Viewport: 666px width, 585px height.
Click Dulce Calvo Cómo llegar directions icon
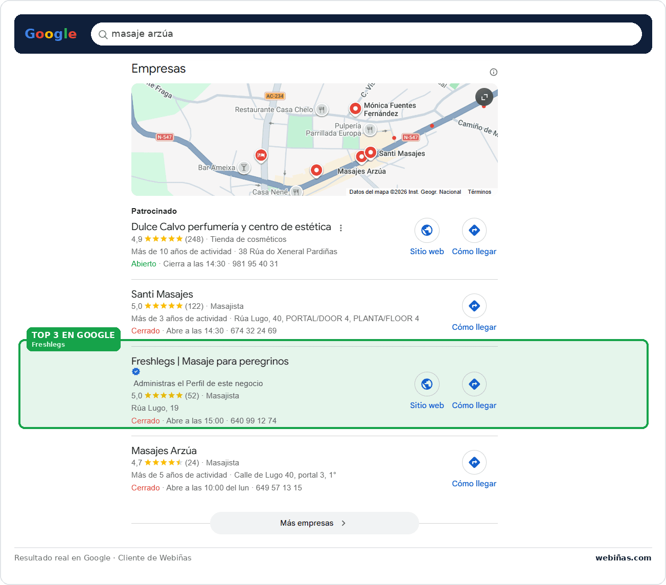(474, 230)
